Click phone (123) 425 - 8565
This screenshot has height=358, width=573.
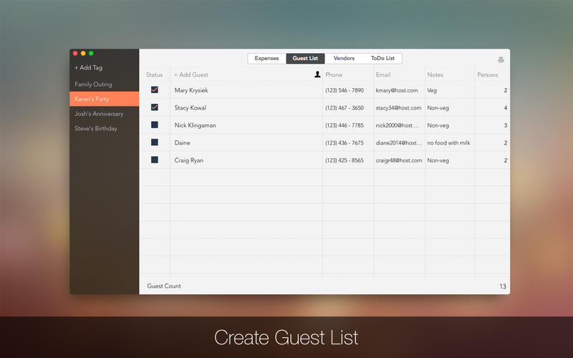tap(345, 160)
